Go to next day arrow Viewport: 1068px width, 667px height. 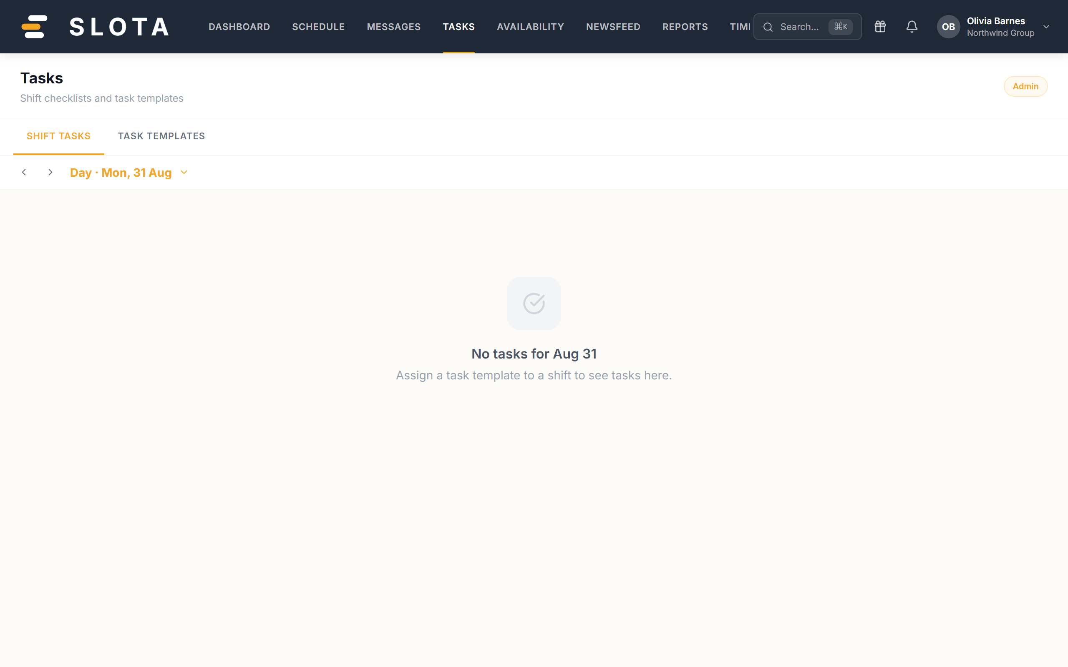50,173
